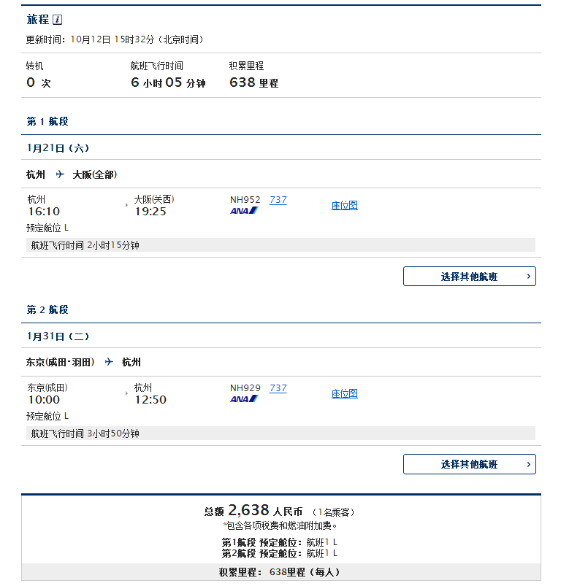
Task: Open the 737 aircraft link for NH929
Action: [278, 388]
